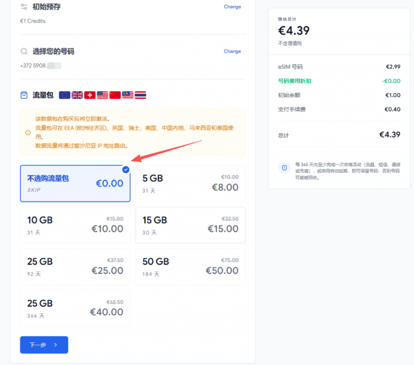Screen dimensions: 414x365
Task: Pick the 25 GB 92-day plan
Action: coord(75,267)
